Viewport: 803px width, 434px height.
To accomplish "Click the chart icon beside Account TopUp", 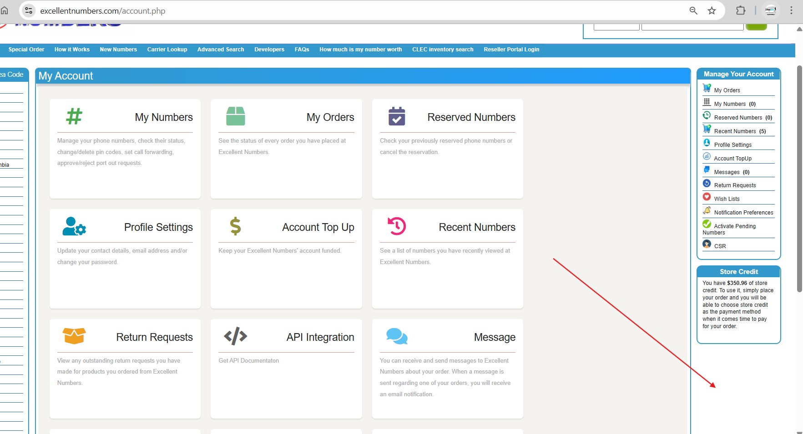I will pyautogui.click(x=707, y=156).
